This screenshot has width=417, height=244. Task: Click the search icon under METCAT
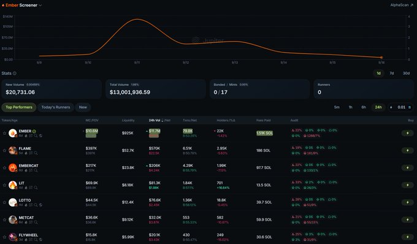pos(36,222)
